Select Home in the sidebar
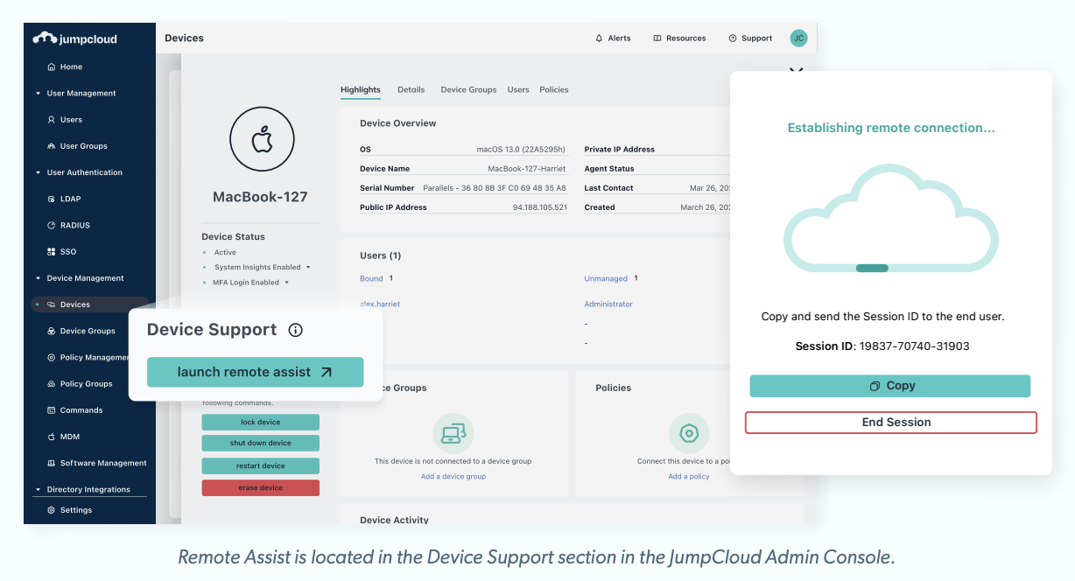 pos(71,66)
